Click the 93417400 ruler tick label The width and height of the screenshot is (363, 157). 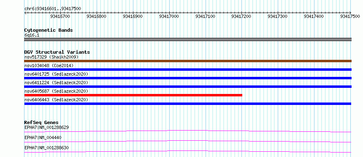(314, 16)
